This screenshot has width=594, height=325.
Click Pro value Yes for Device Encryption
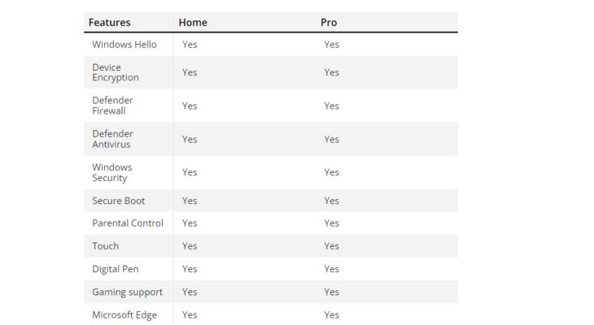(x=331, y=72)
